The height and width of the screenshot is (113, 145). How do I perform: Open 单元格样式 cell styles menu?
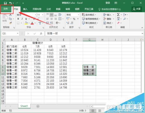90,23
